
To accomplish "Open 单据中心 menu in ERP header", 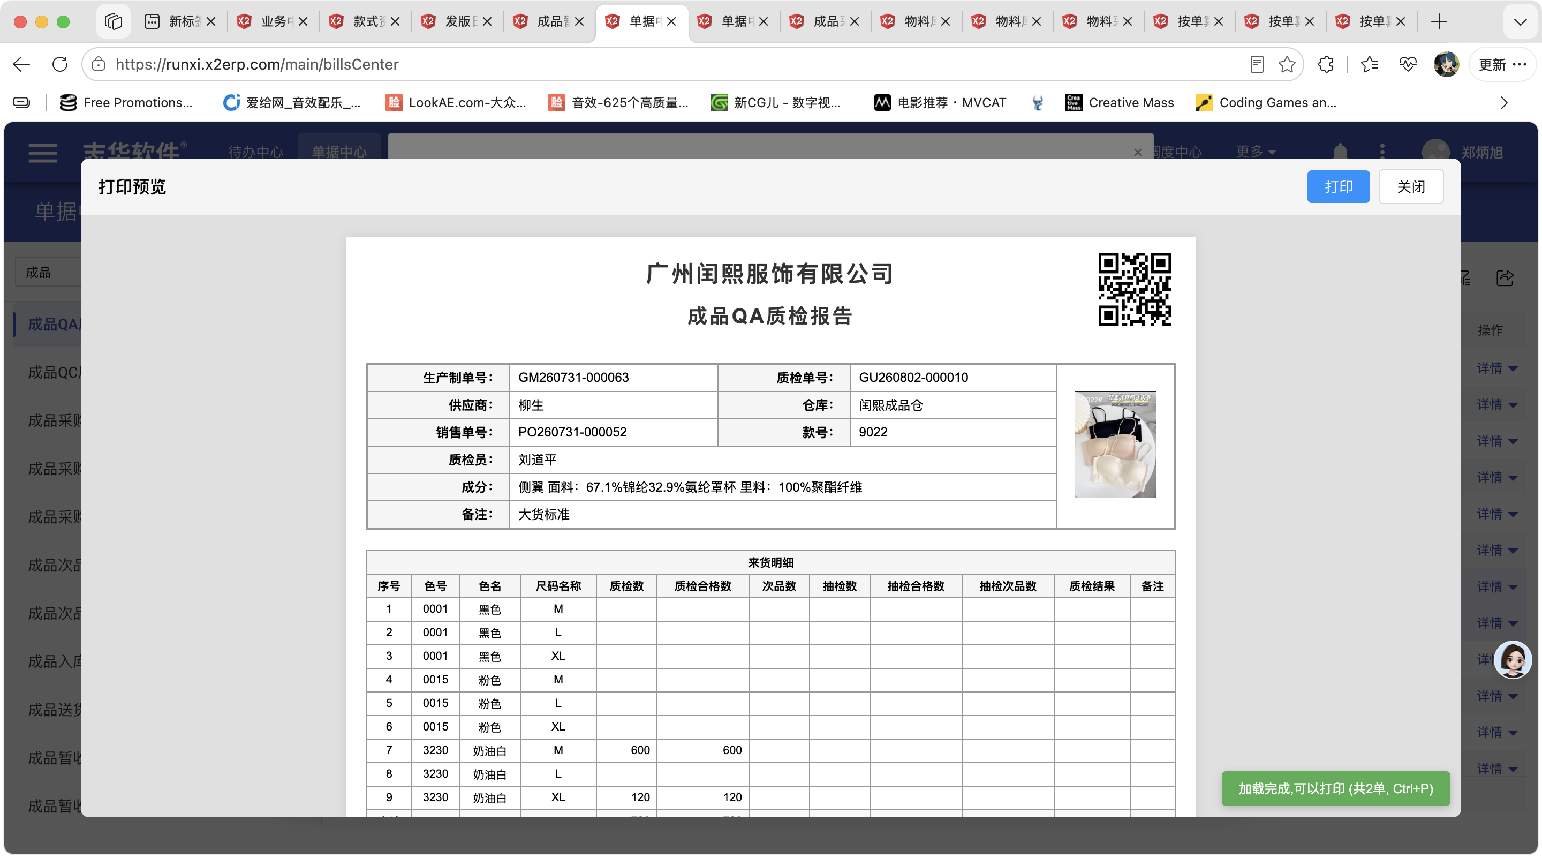I will pyautogui.click(x=339, y=152).
